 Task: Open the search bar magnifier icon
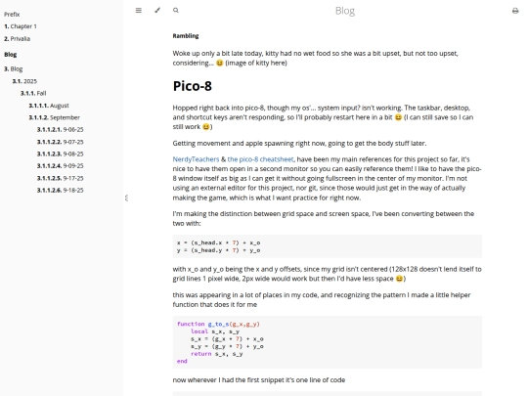coord(176,11)
